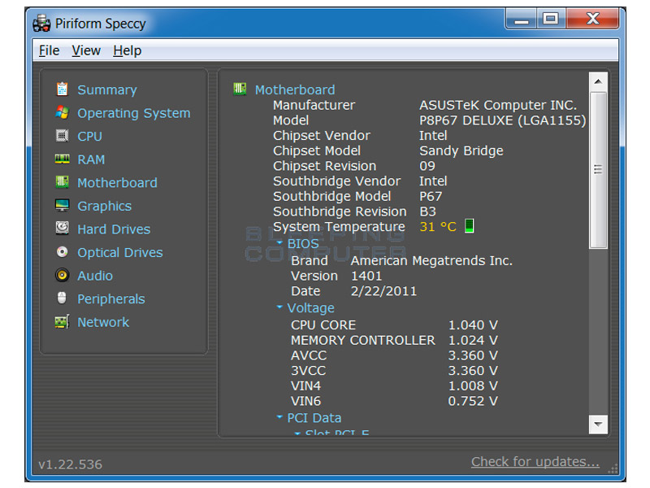Viewport: 650px width, 488px height.
Task: Click the Motherboard header icon in details panel
Action: click(240, 89)
